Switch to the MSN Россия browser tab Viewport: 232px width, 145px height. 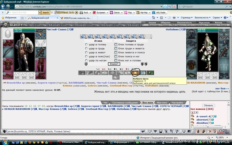pos(76,18)
